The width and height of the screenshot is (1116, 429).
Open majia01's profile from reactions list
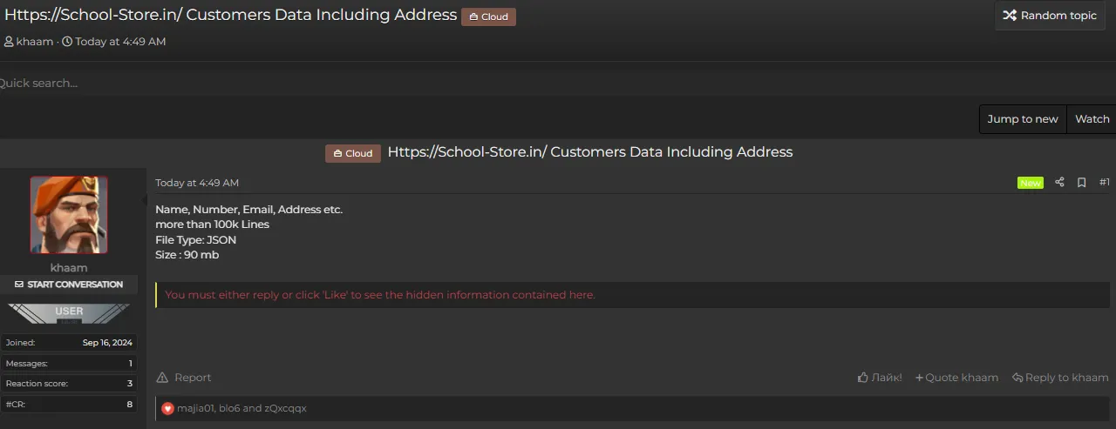click(194, 408)
